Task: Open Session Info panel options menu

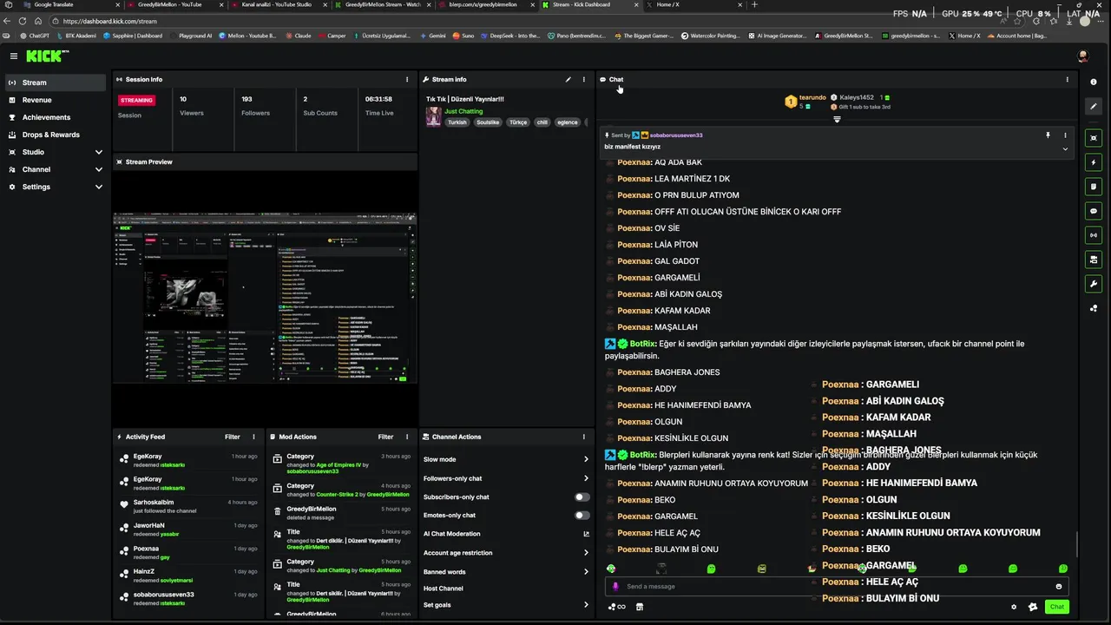Action: point(407,79)
